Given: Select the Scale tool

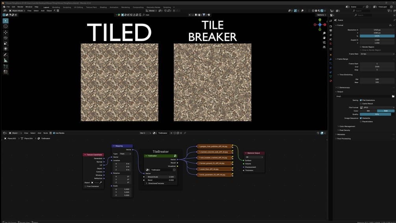Looking at the screenshot, I should click(x=6, y=43).
